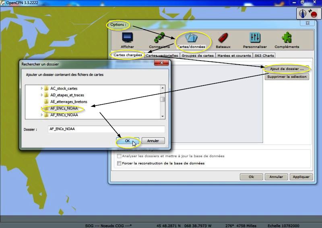Check Forcer la reconstruction de la base
This screenshot has height=228, width=322.
click(119, 163)
